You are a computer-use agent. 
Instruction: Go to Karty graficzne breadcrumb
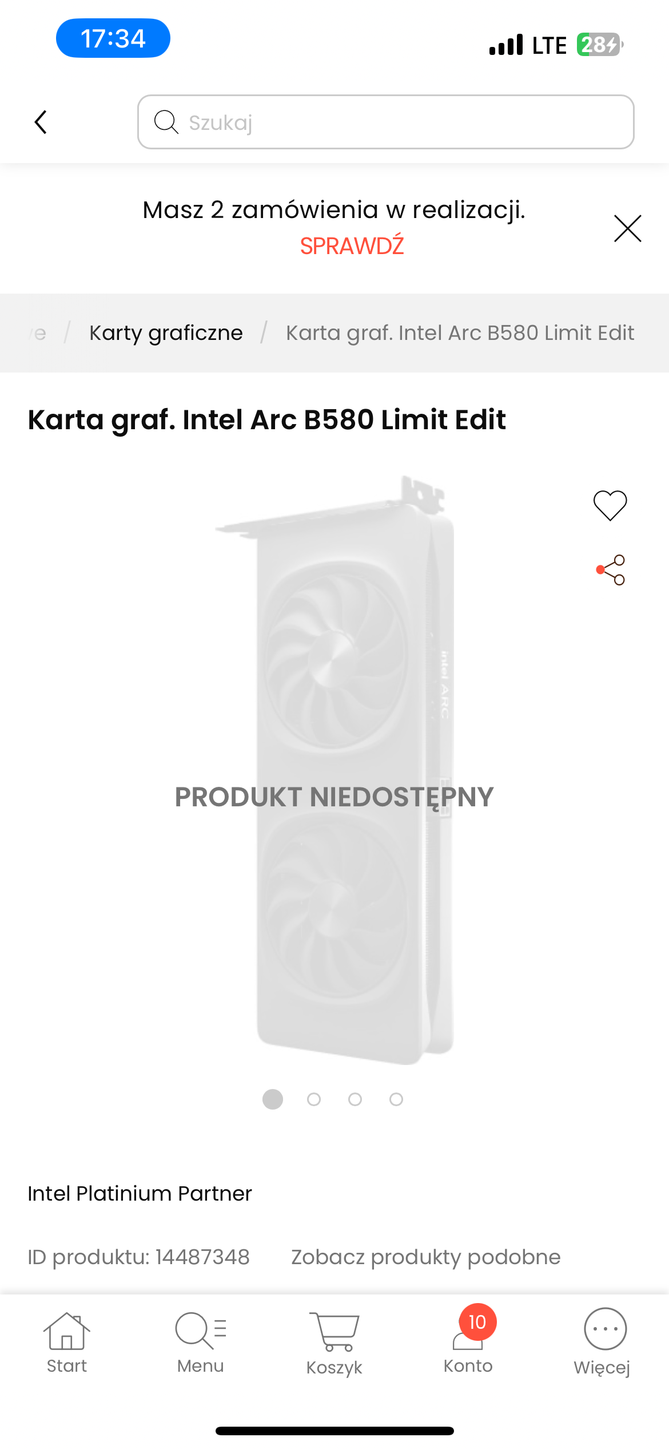(x=166, y=332)
